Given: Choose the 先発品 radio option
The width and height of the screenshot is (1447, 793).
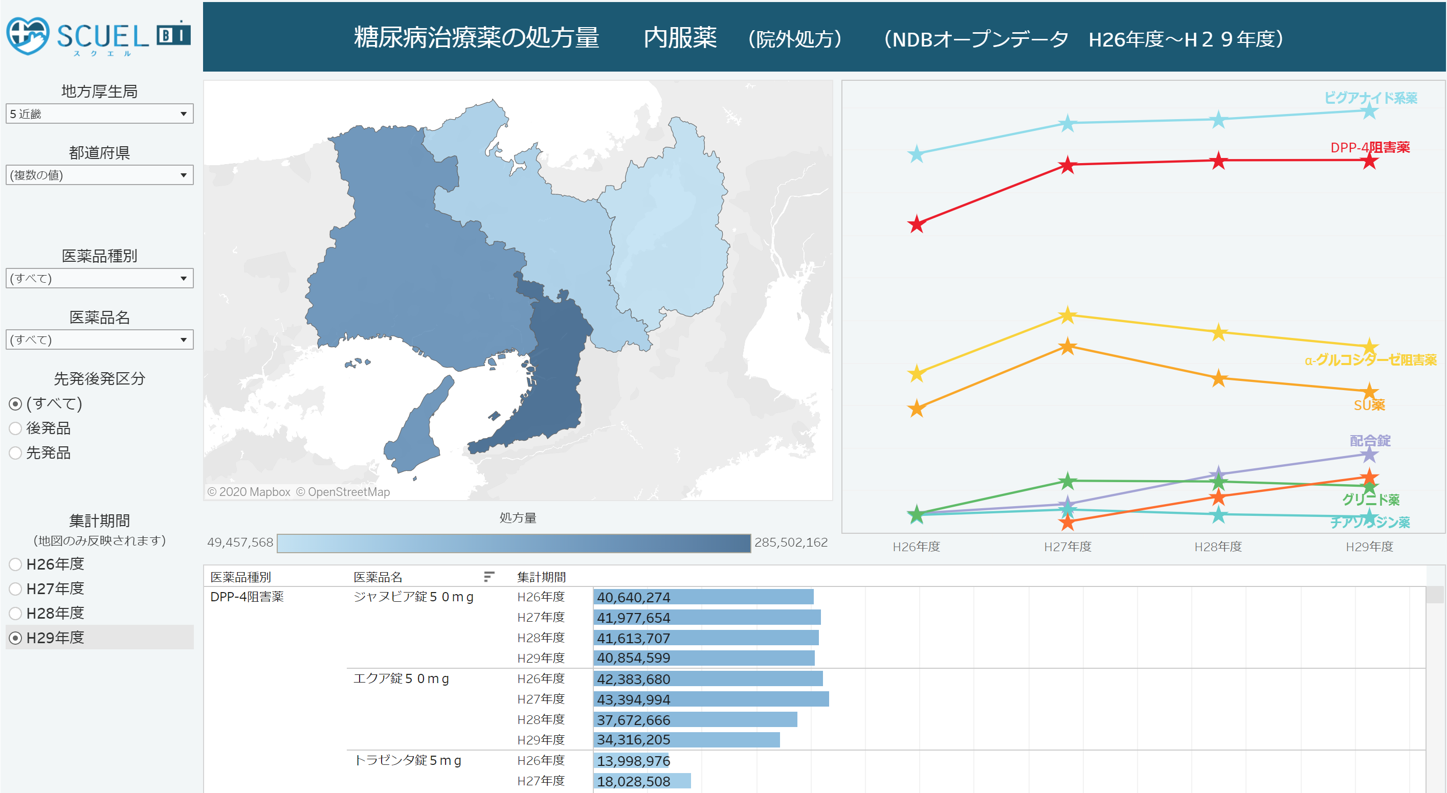Looking at the screenshot, I should [x=16, y=452].
